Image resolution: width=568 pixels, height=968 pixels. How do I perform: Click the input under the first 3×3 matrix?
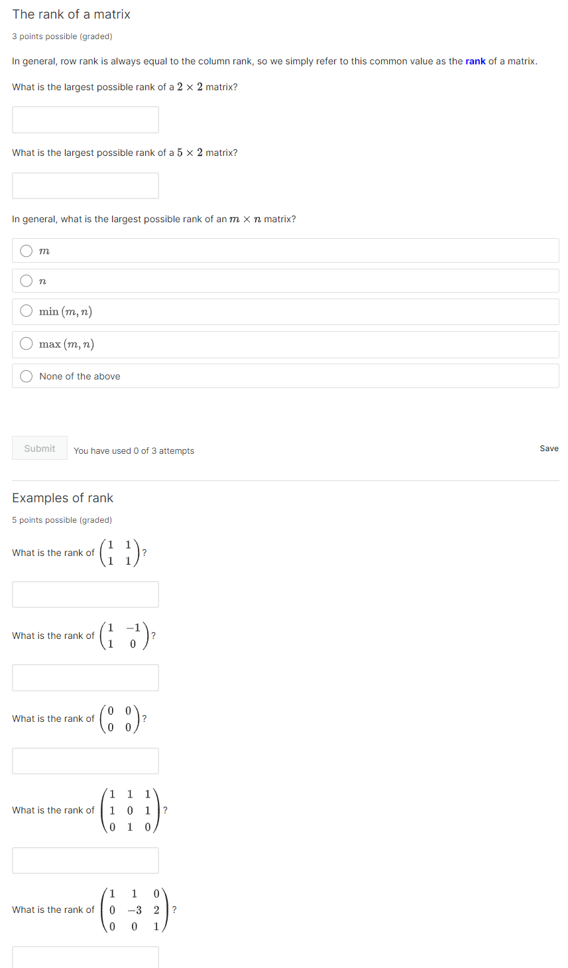(85, 860)
